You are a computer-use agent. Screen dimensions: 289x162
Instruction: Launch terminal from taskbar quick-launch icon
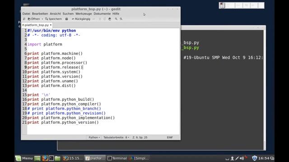[x=51, y=158]
